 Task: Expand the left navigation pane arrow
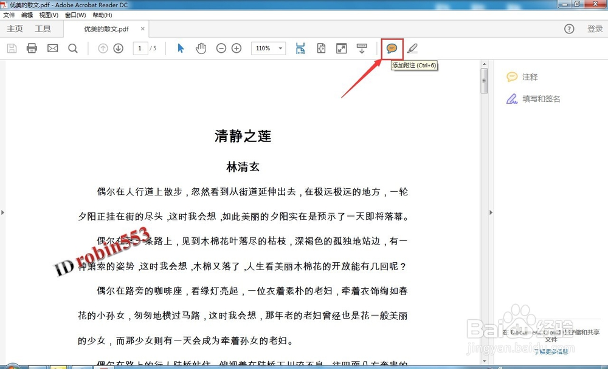click(x=2, y=212)
